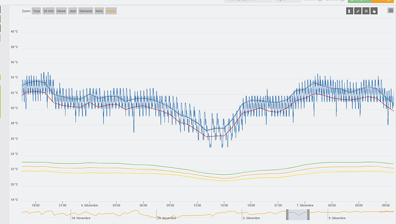Click the shaded navigator selection window
The width and height of the screenshot is (396, 224).
(x=298, y=215)
